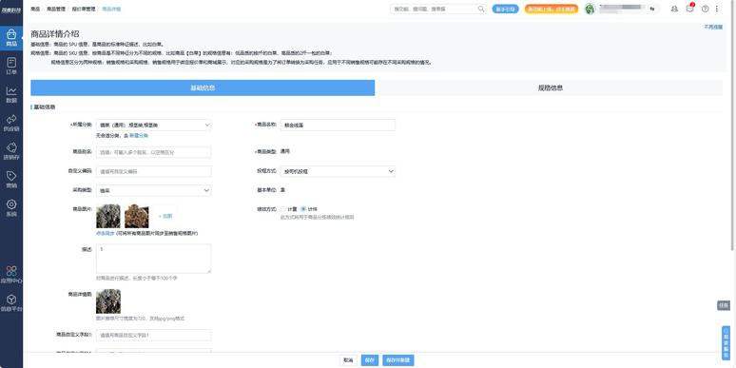Open the 进销存 (Inventory) sidebar module
This screenshot has width=736, height=368.
pos(11,151)
